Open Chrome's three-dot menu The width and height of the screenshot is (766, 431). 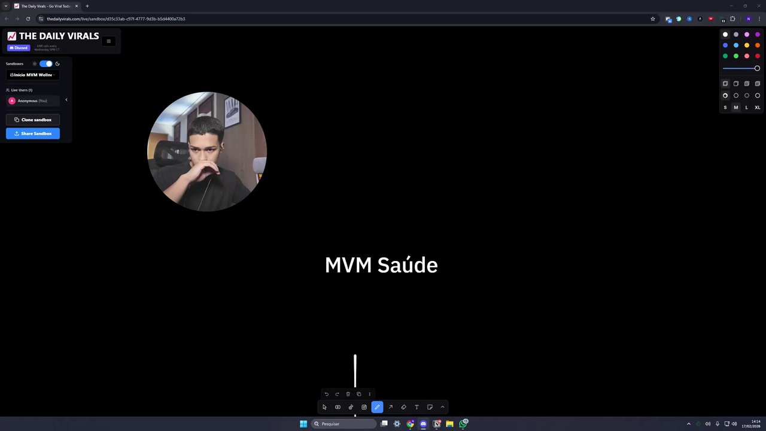click(x=759, y=19)
